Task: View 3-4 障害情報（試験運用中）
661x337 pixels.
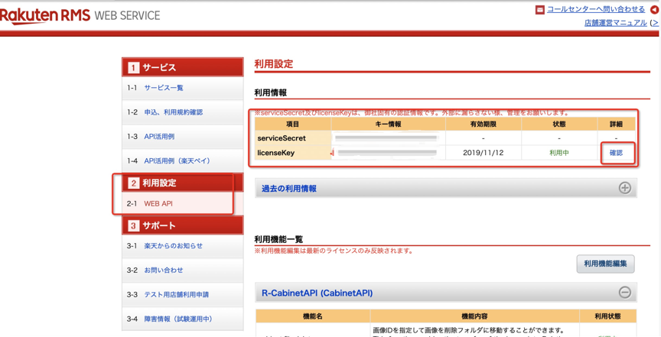Action: tap(177, 319)
